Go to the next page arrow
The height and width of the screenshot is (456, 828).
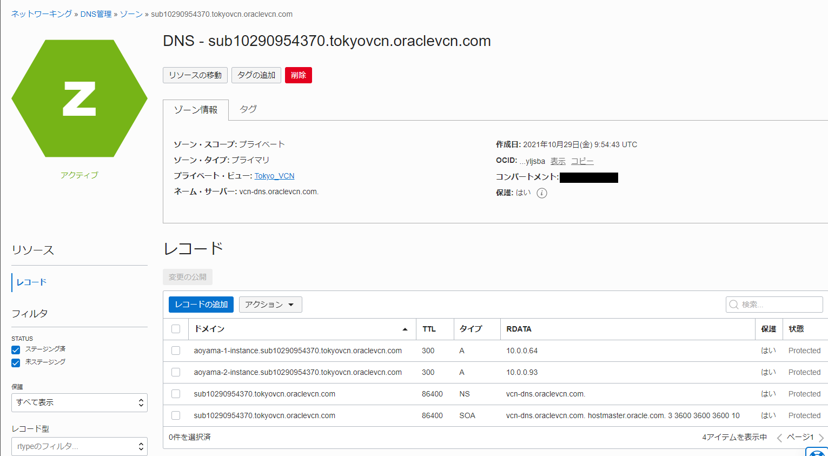[x=821, y=438]
